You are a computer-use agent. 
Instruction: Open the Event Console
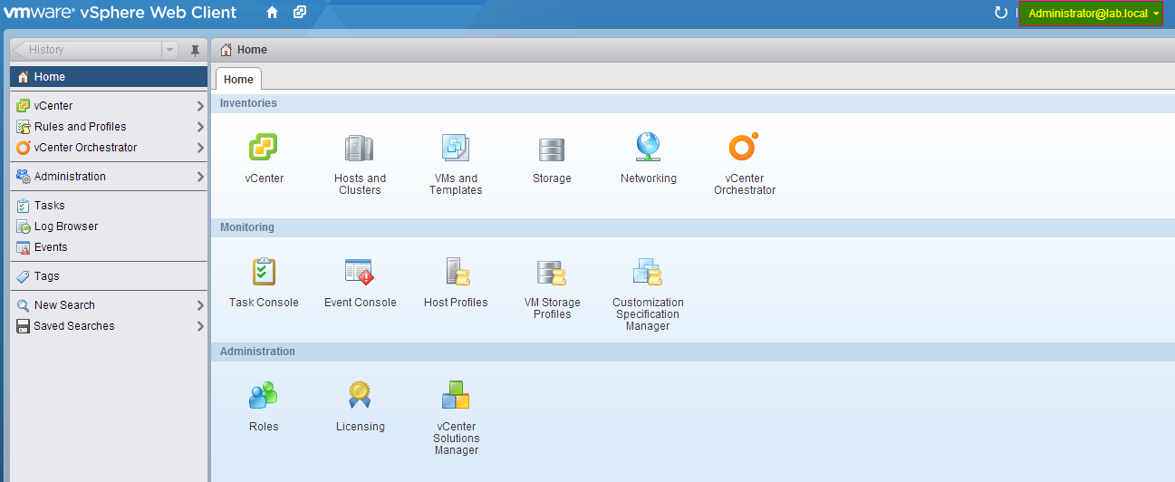(360, 272)
